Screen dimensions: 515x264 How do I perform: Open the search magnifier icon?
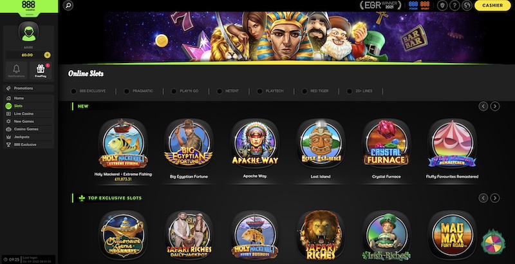coord(68,5)
